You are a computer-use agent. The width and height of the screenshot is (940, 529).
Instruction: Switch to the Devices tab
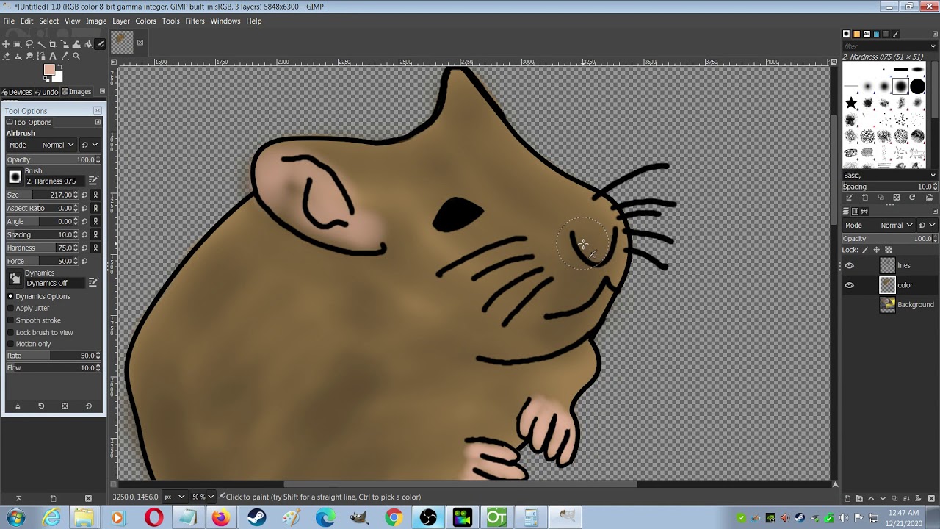coord(16,92)
